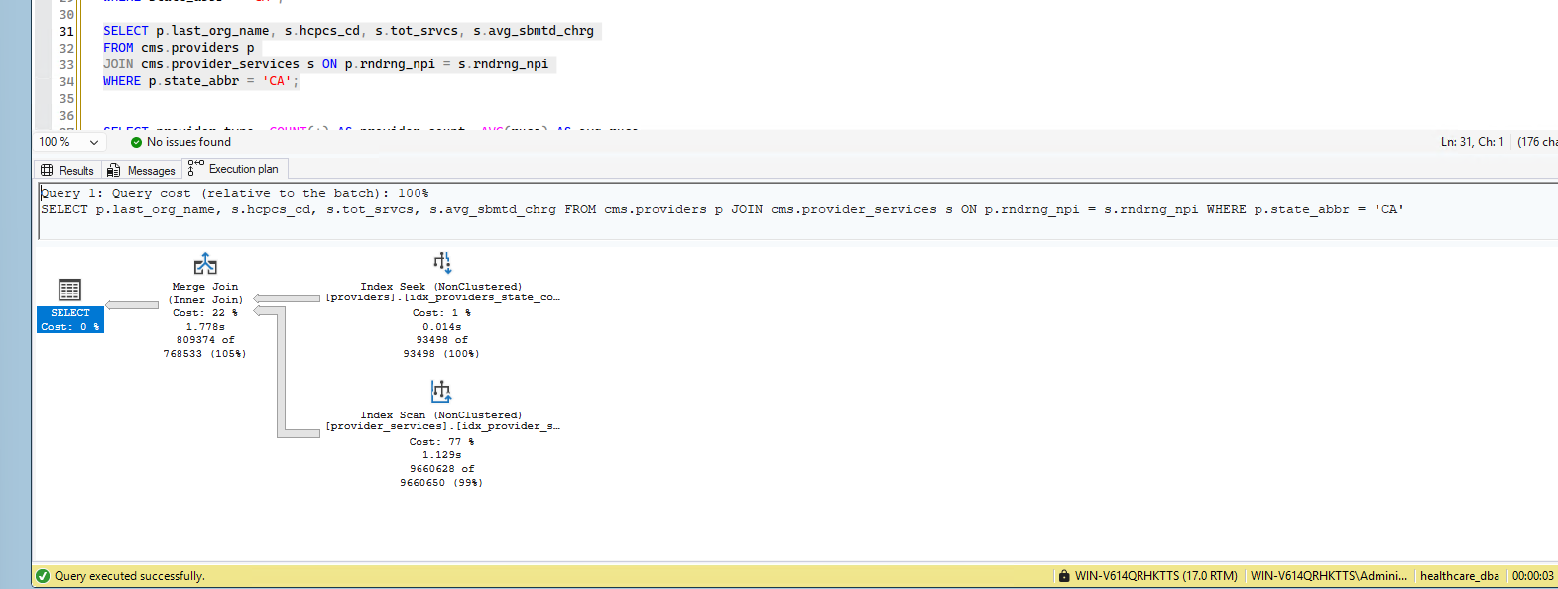Screen dimensions: 1558x589
Task: Click 'WIN-V614QRHKTTS\Admini...' login in status bar
Action: (x=1328, y=576)
